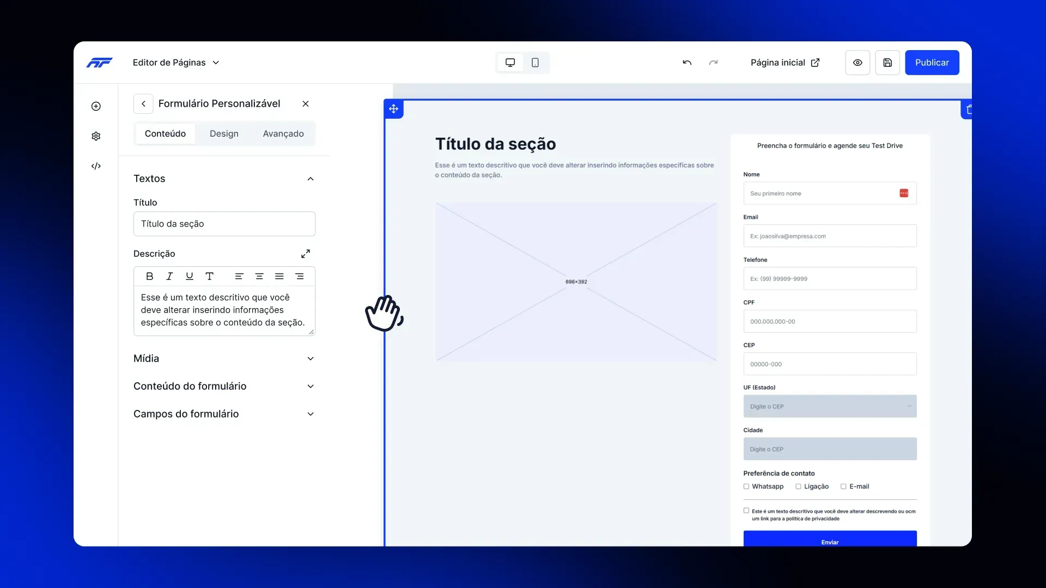Center-align the description text
The image size is (1046, 588).
click(259, 277)
